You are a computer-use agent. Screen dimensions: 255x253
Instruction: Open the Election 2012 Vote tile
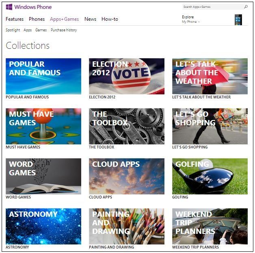[x=127, y=76]
